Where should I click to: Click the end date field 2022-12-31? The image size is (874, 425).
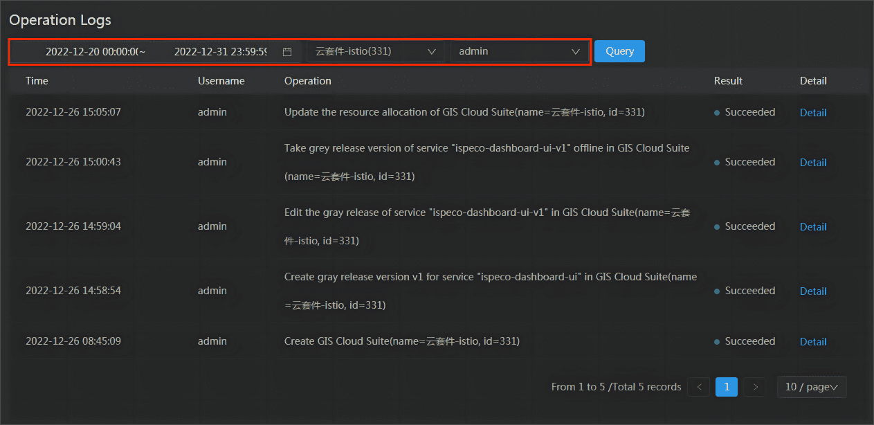[x=221, y=52]
